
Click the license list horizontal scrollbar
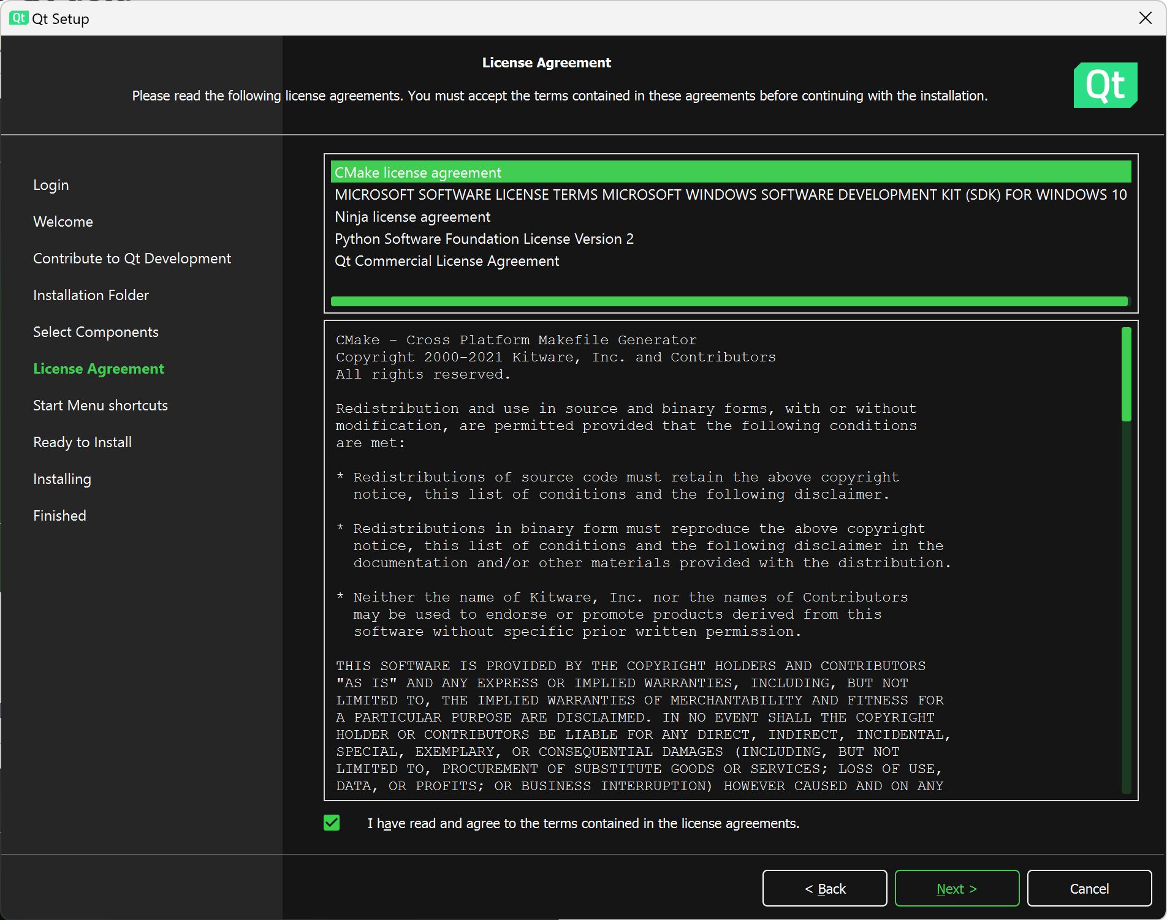[729, 301]
